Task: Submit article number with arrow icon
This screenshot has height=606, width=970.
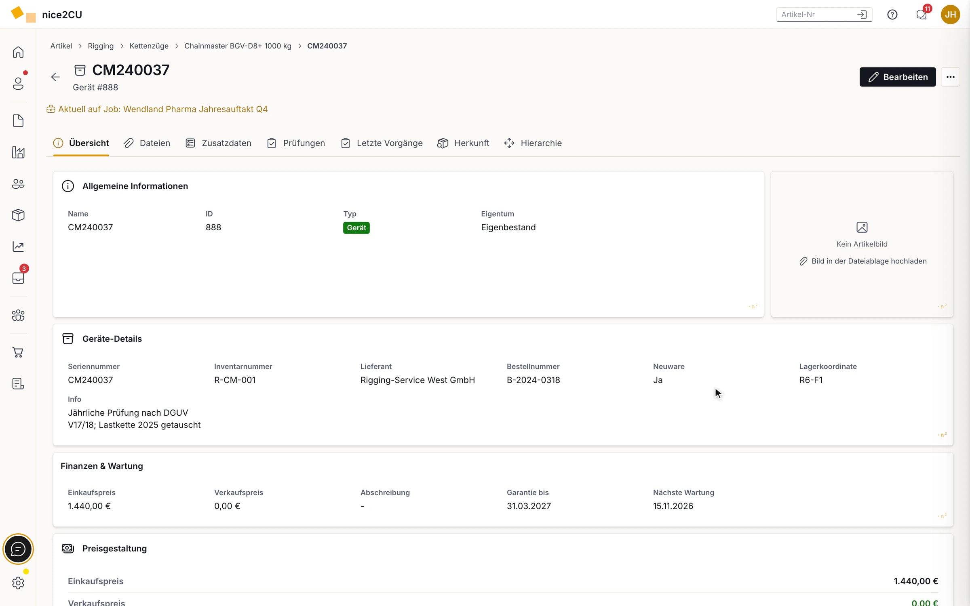Action: coord(862,15)
